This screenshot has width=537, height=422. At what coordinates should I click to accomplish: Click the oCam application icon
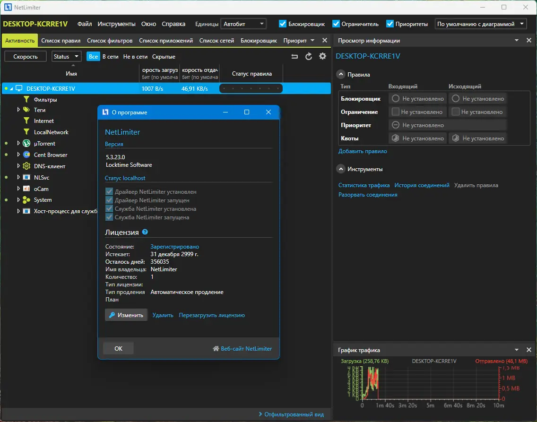click(x=26, y=189)
